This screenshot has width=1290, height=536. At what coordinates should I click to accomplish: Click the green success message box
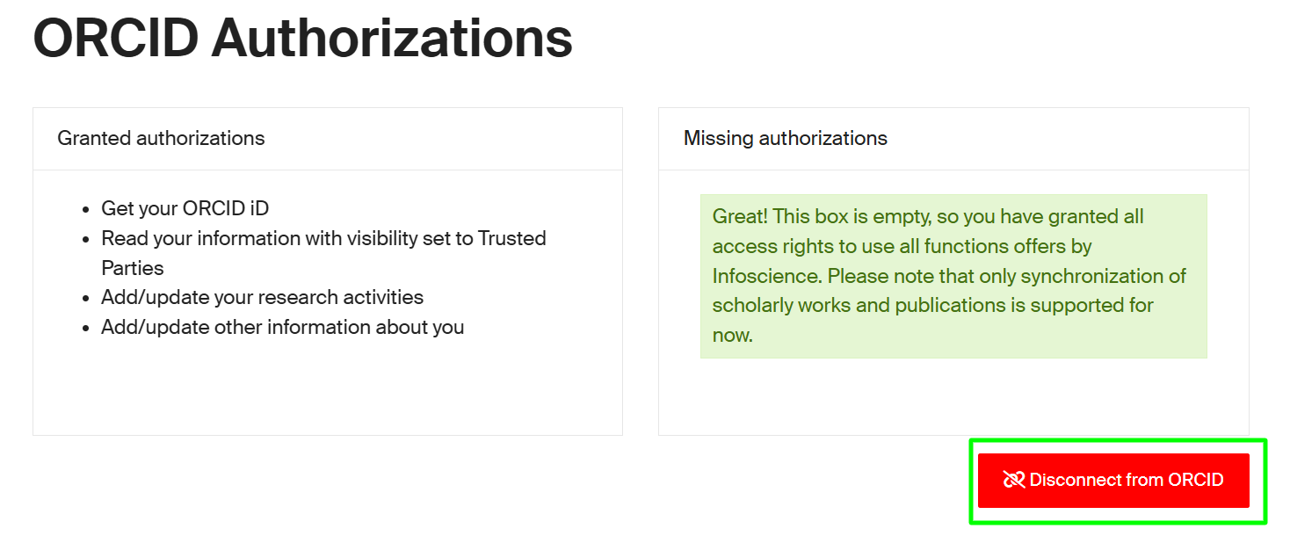point(953,275)
